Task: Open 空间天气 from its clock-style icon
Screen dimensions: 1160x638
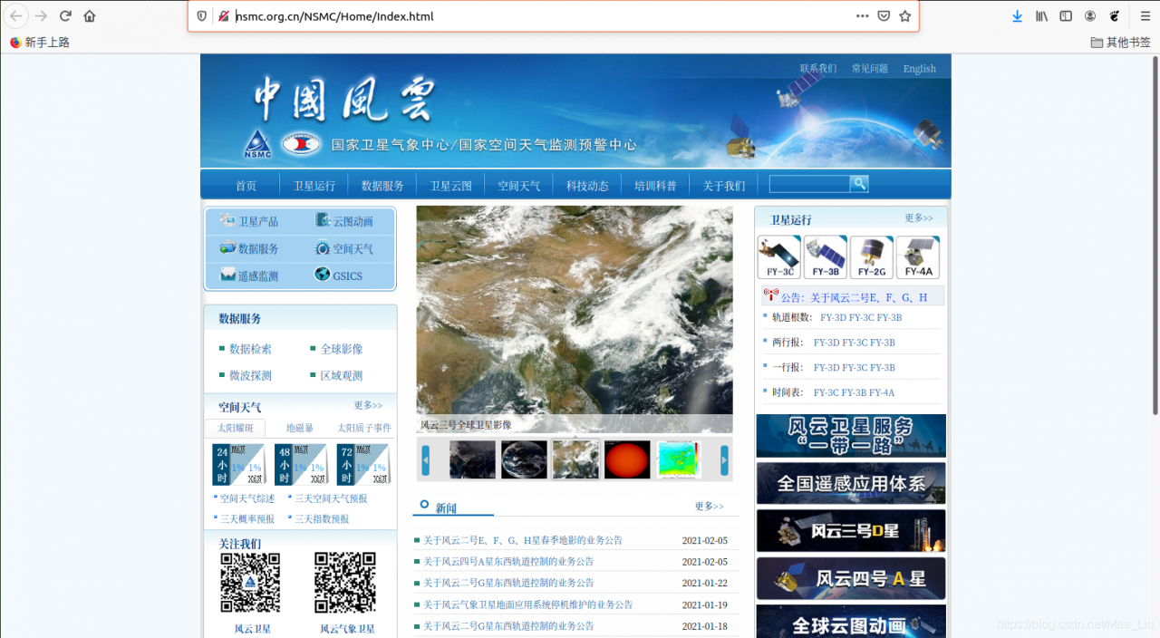Action: [323, 247]
